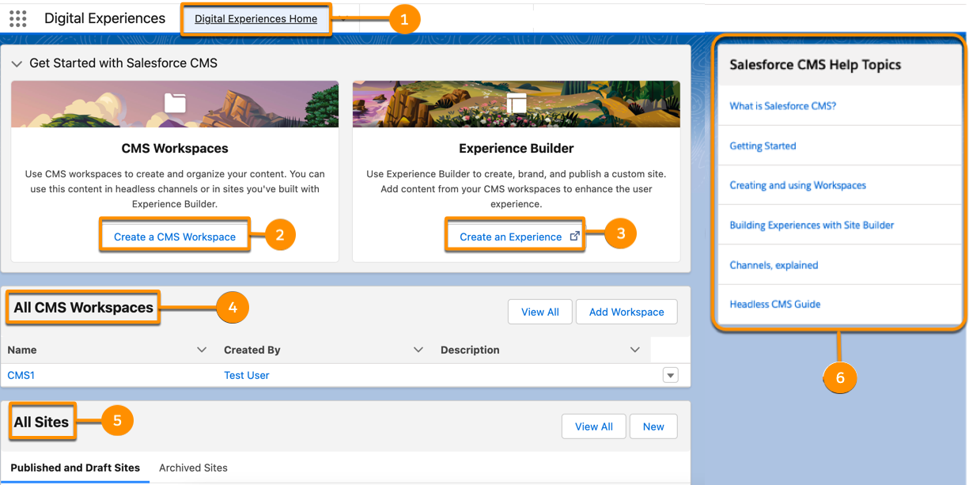
Task: Select the Published and Draft Sites tab
Action: pos(75,468)
